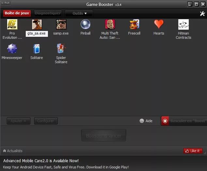Click the Multi Theft Auto: San label text
The width and height of the screenshot is (207, 171).
(110, 36)
